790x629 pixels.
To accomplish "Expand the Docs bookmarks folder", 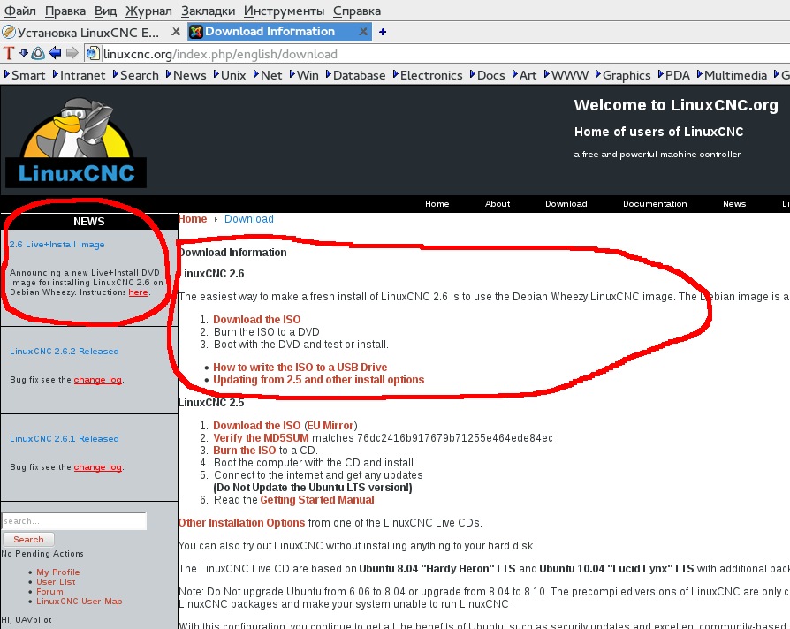I will coord(487,75).
